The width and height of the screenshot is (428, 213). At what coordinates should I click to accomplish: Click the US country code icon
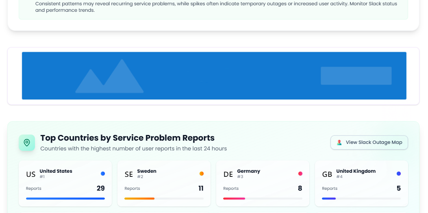click(x=31, y=174)
